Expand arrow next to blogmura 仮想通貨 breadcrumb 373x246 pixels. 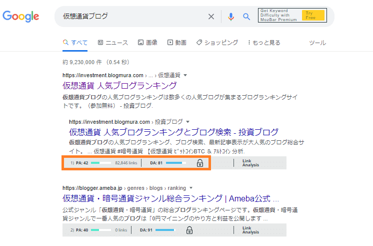pyautogui.click(x=185, y=75)
